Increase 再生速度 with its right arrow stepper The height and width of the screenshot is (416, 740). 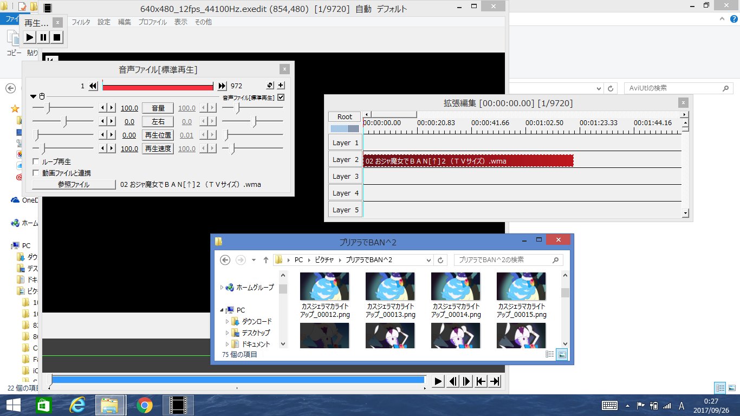click(x=112, y=149)
